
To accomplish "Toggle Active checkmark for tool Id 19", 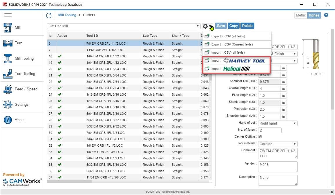I will click(x=60, y=63).
